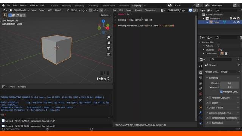242x136 pixels.
Task: Open the Object properties tab icon
Action: coord(201,107)
